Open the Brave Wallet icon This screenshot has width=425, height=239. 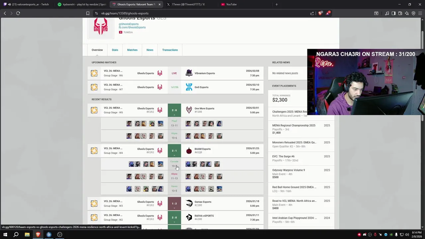tap(400, 13)
